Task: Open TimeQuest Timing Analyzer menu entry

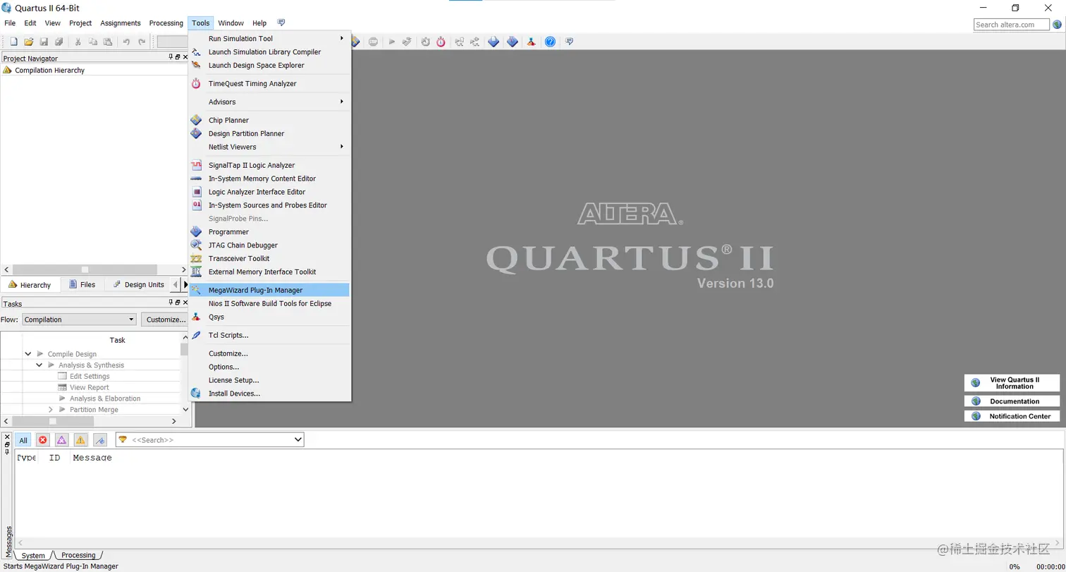Action: pos(269,84)
